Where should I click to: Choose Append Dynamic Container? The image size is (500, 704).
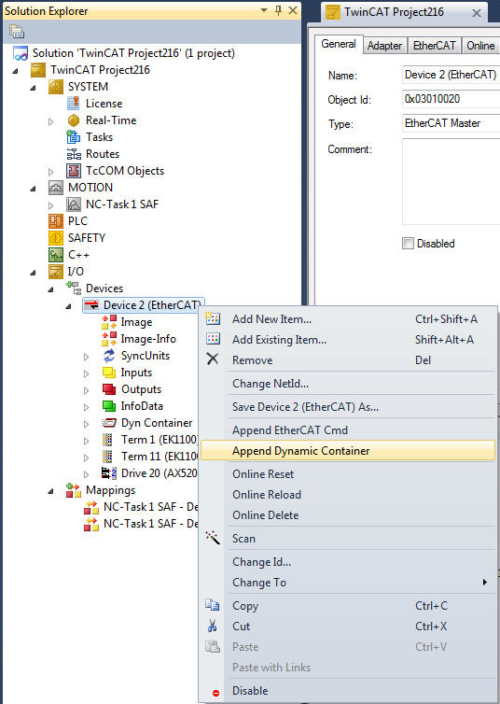click(348, 451)
